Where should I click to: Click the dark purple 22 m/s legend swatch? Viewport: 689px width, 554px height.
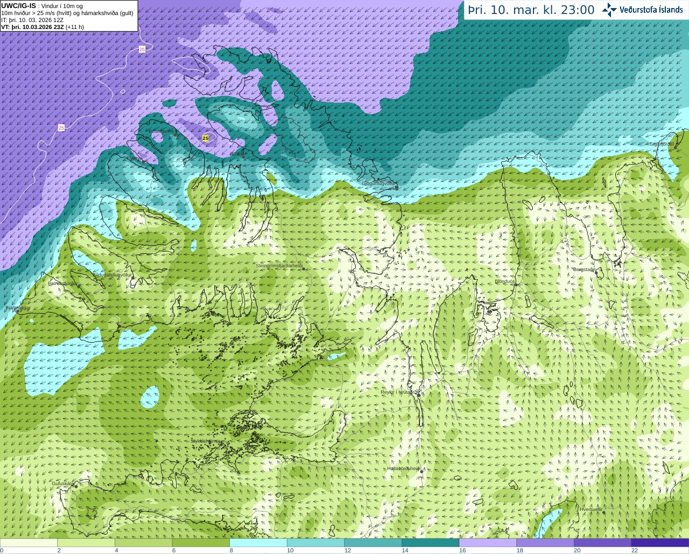click(x=660, y=543)
